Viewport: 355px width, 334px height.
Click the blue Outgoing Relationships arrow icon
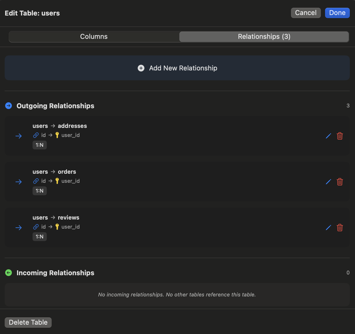pyautogui.click(x=9, y=106)
